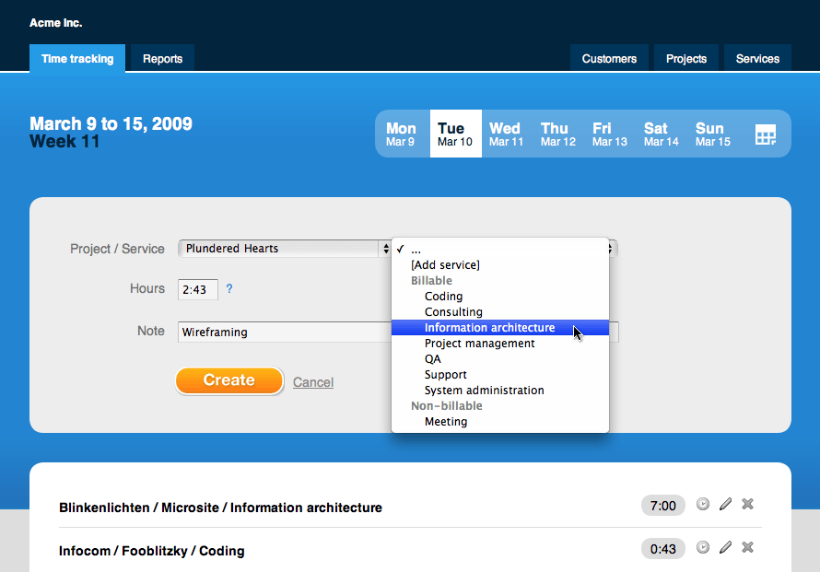Click the Hours help question mark
The width and height of the screenshot is (820, 572).
point(229,288)
